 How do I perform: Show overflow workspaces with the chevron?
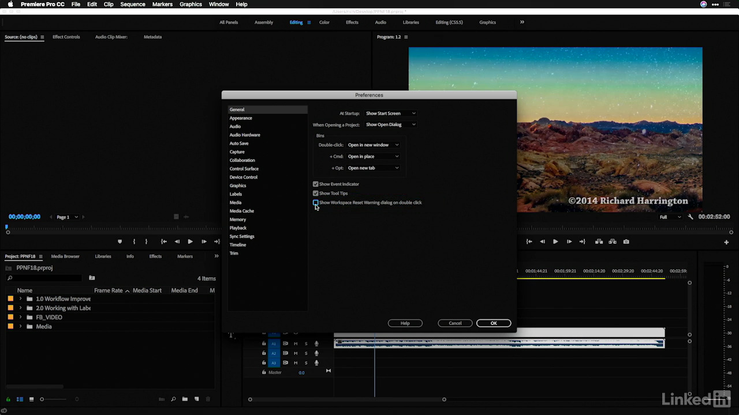(522, 22)
